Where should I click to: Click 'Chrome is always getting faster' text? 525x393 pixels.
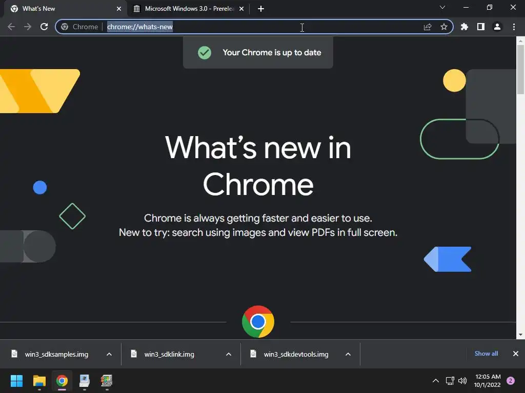(258, 218)
